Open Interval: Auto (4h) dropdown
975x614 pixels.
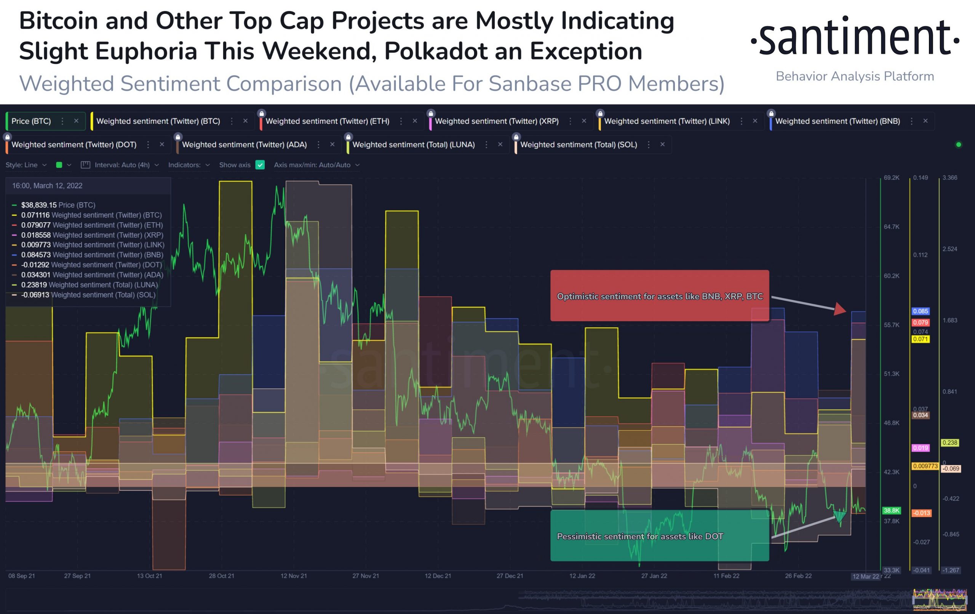(x=126, y=165)
